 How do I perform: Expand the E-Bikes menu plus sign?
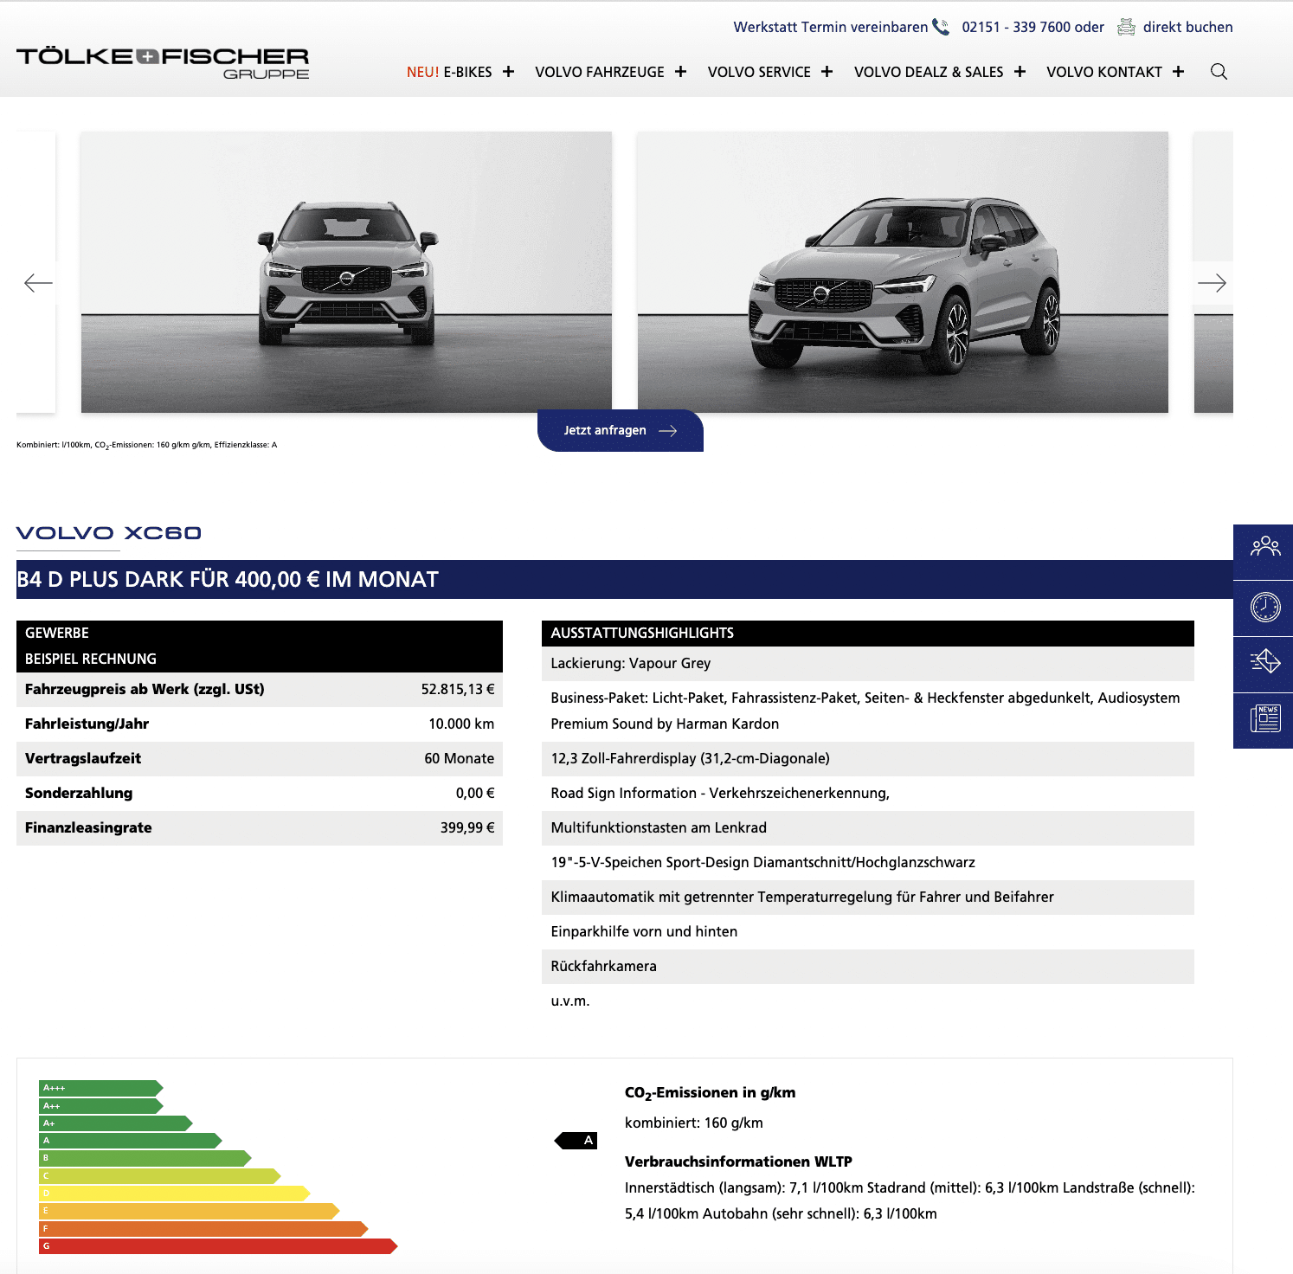point(508,72)
